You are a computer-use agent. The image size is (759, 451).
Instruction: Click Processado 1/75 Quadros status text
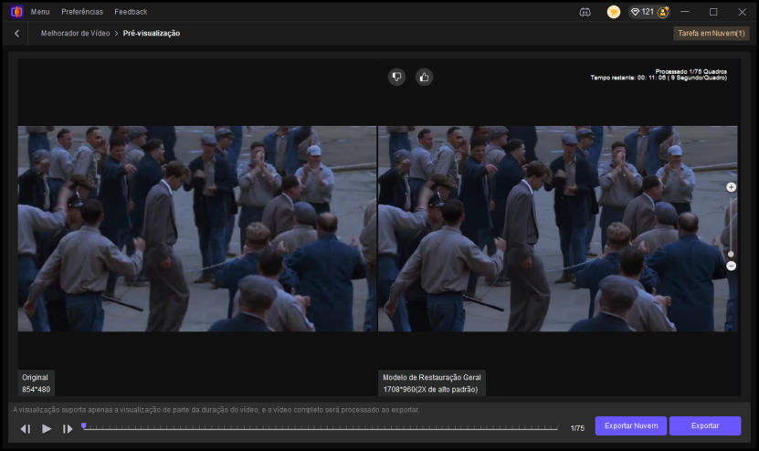[690, 71]
